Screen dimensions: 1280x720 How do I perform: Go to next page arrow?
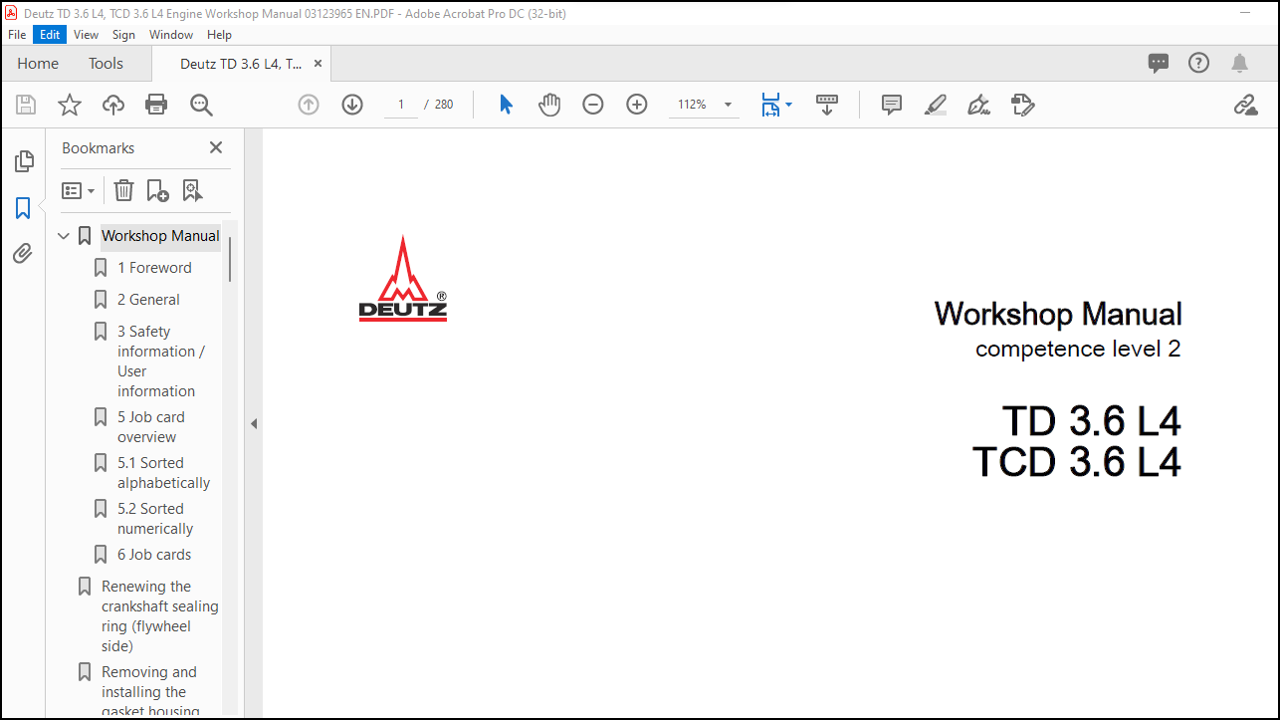[352, 105]
